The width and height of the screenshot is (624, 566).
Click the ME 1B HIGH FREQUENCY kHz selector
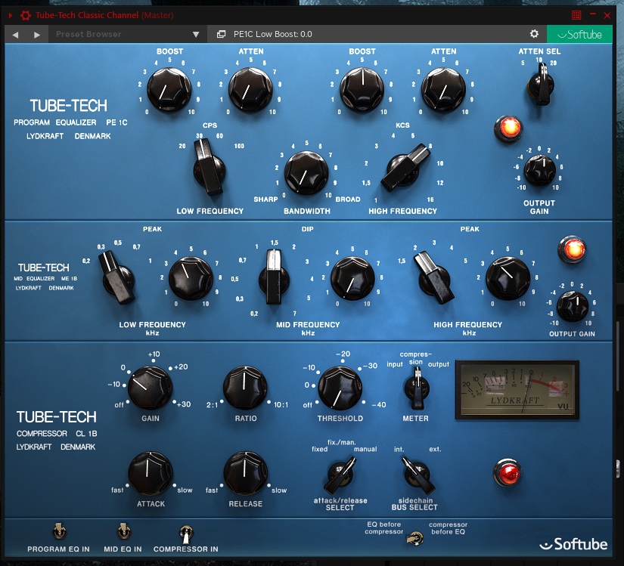point(434,277)
